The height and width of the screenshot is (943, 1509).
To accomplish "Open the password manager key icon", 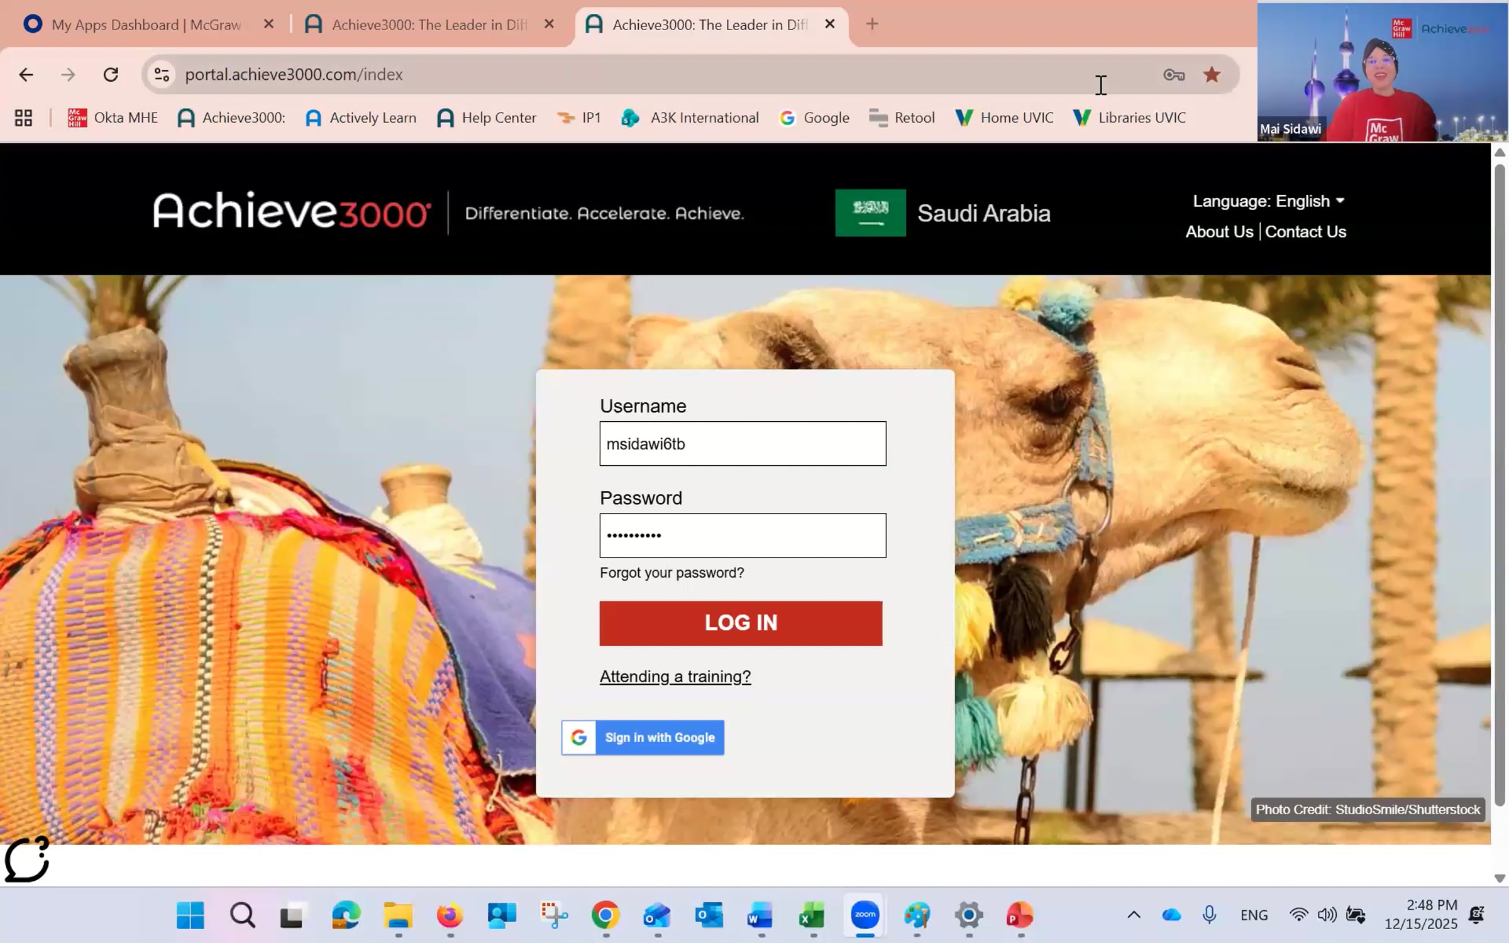I will [x=1173, y=75].
